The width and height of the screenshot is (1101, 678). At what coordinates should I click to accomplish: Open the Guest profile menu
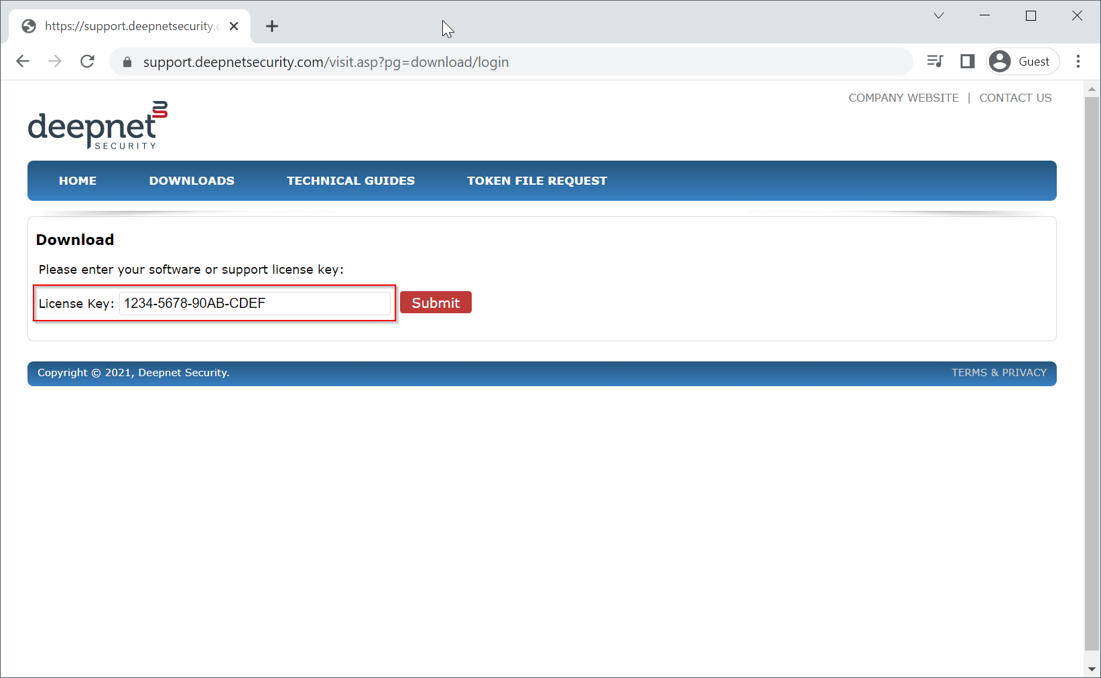click(x=1023, y=62)
